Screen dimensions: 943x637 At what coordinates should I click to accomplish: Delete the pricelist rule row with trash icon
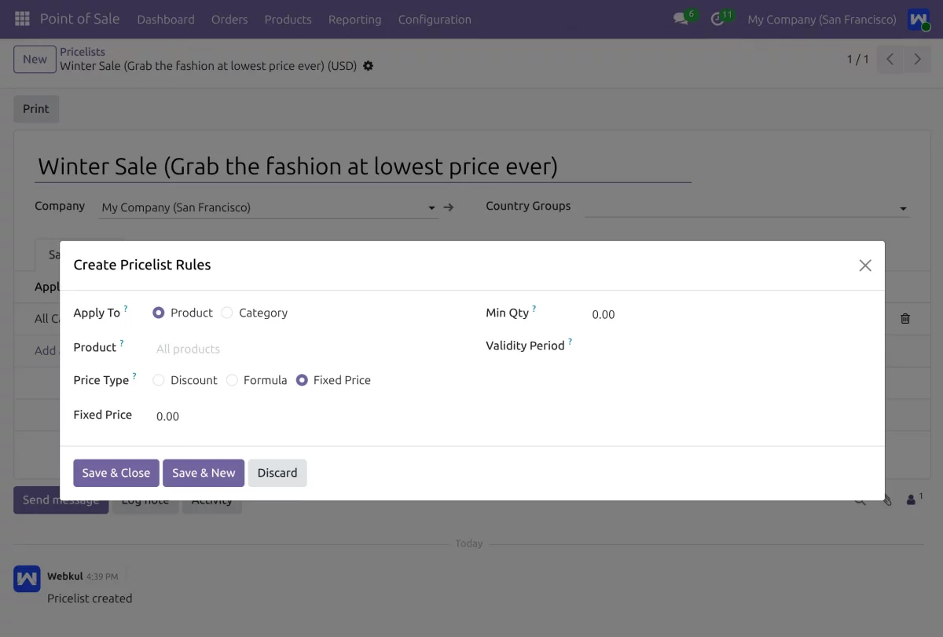point(905,318)
